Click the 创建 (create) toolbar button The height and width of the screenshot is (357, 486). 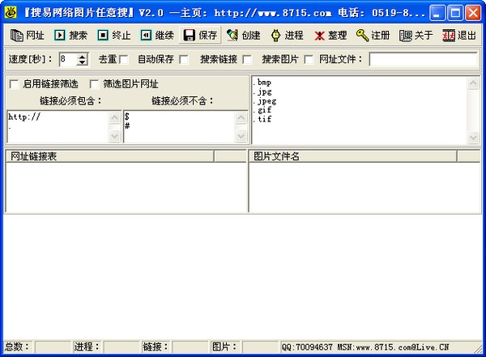[x=243, y=35]
